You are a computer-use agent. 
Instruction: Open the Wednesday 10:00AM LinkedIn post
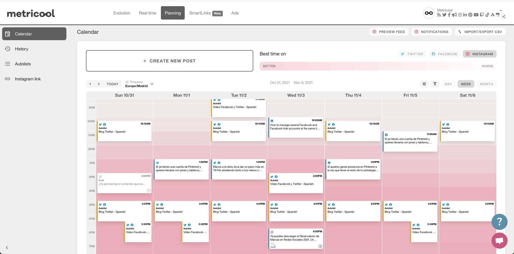pos(296,127)
